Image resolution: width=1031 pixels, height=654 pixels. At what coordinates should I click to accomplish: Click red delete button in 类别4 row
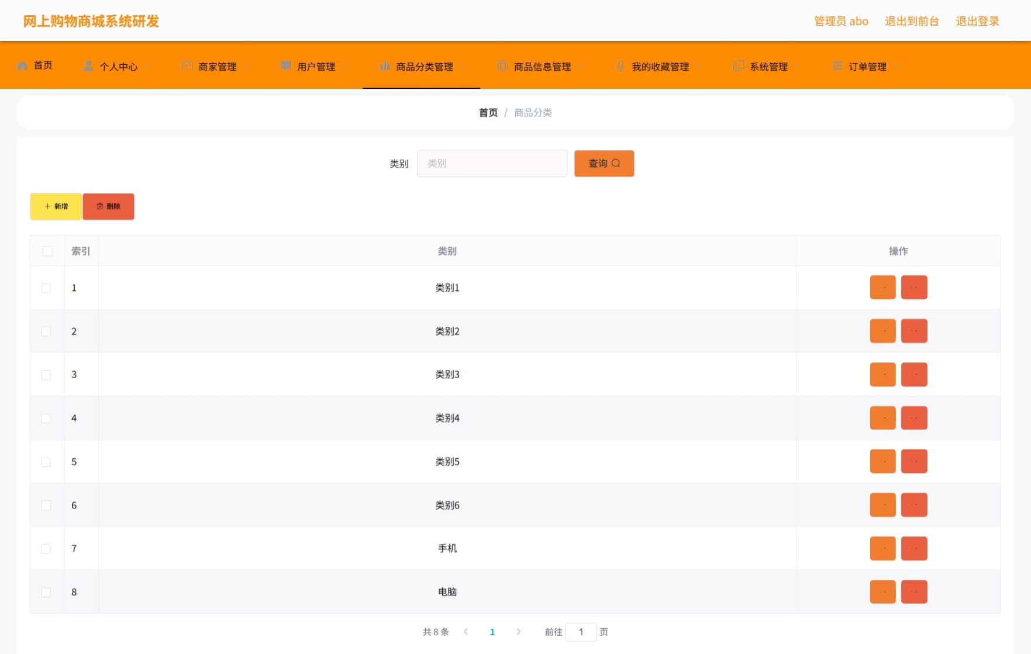point(914,418)
